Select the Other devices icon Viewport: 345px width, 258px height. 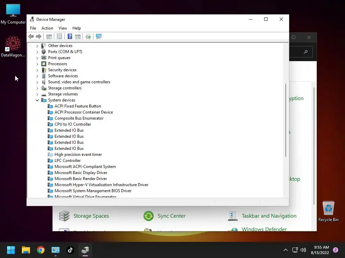coord(44,46)
